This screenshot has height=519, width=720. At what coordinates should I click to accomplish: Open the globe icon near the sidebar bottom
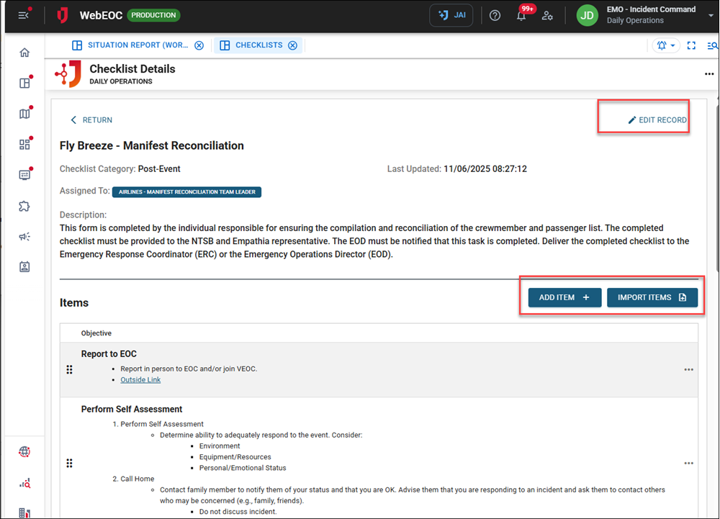pos(24,451)
